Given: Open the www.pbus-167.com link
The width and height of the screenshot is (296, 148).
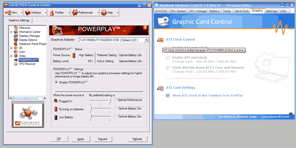Looking at the screenshot, I should pos(275,117).
